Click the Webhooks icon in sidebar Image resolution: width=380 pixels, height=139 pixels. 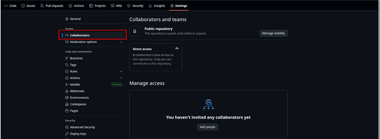point(67,91)
